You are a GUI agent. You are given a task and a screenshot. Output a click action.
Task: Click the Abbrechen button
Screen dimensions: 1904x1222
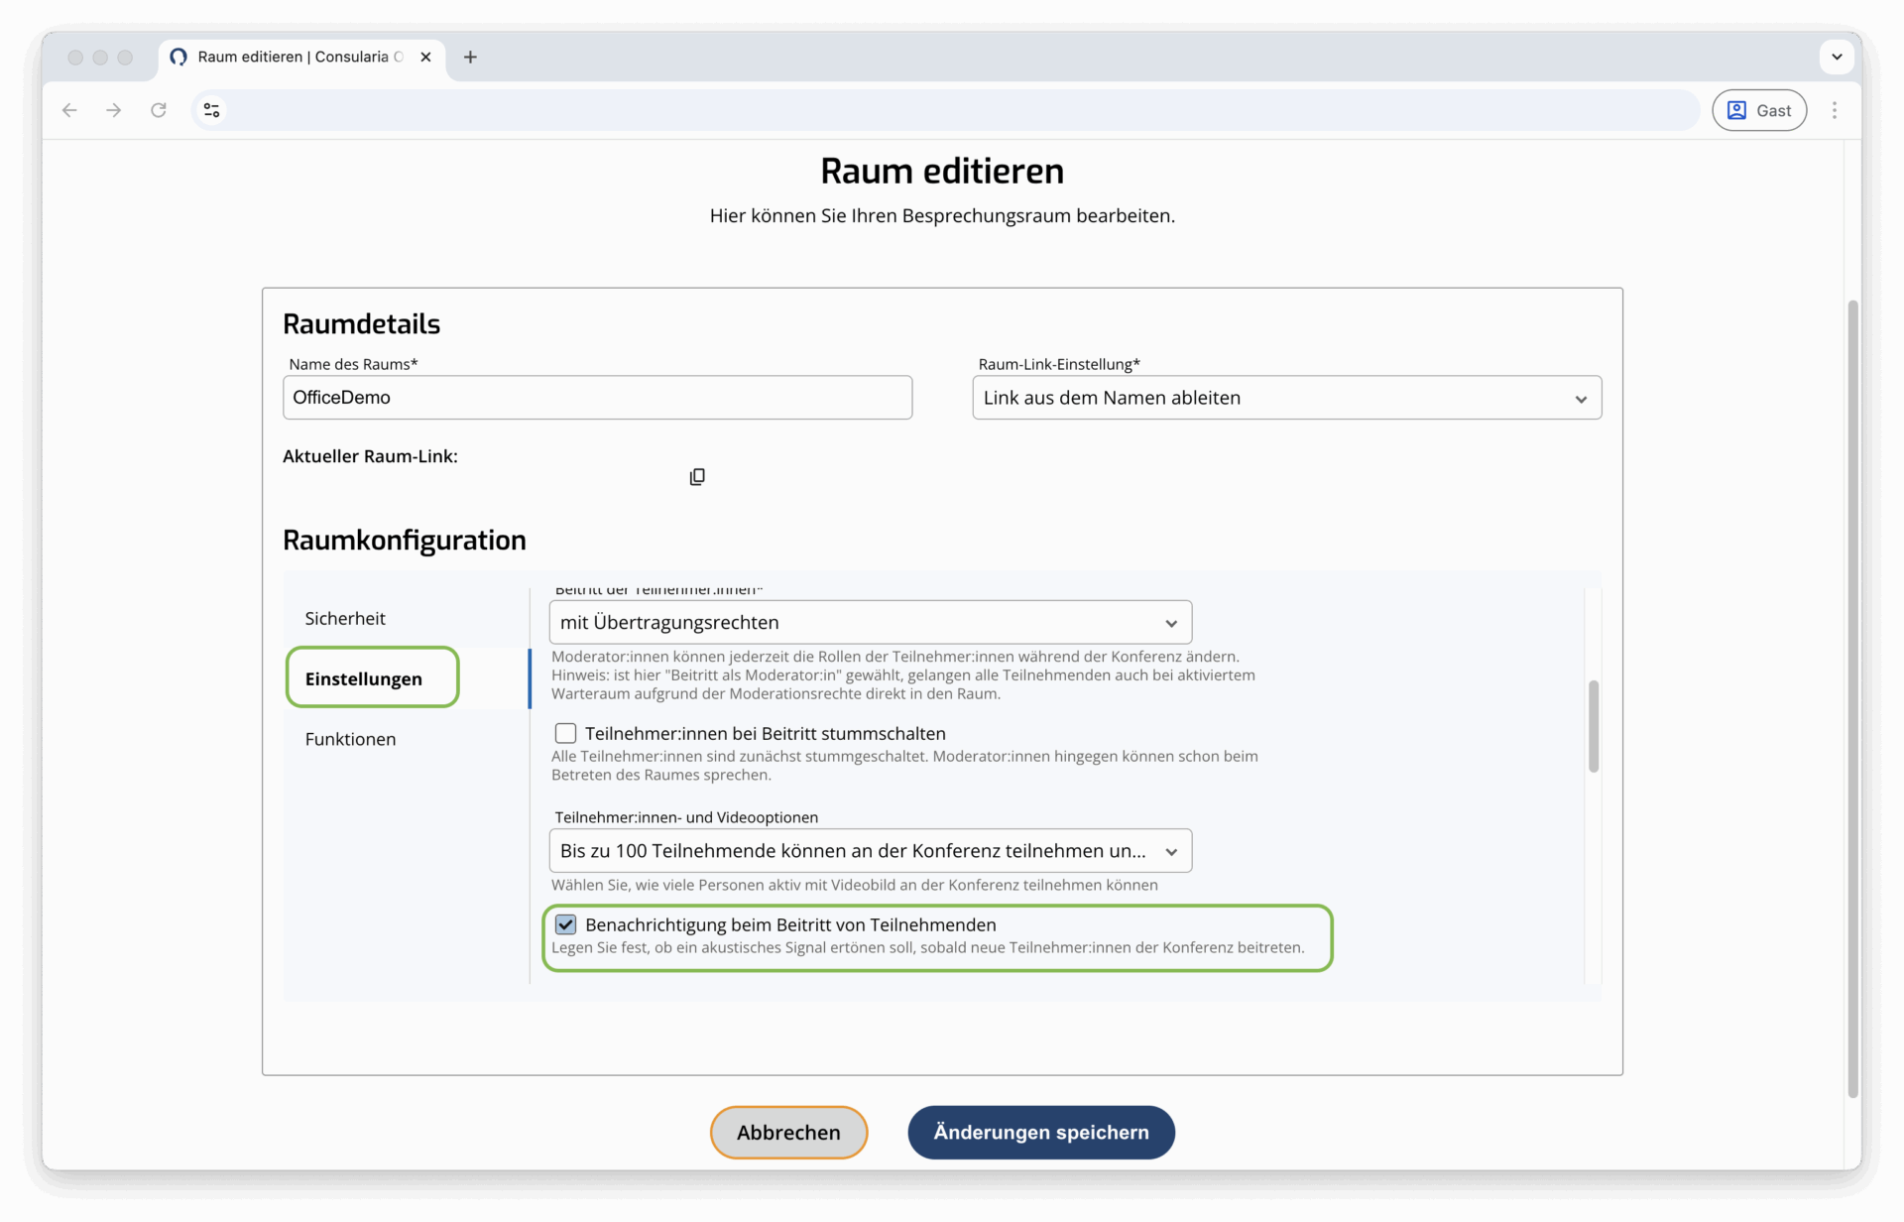click(x=788, y=1132)
